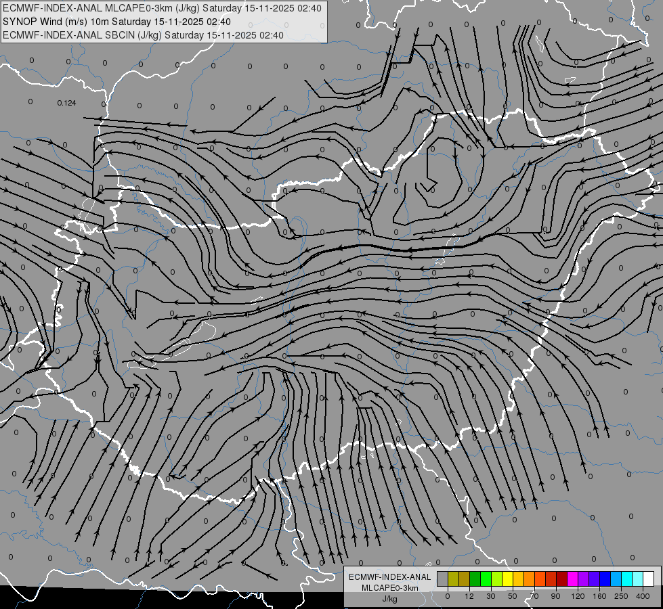Pick the pure yellow legend swatch
The height and width of the screenshot is (609, 663).
(507, 579)
